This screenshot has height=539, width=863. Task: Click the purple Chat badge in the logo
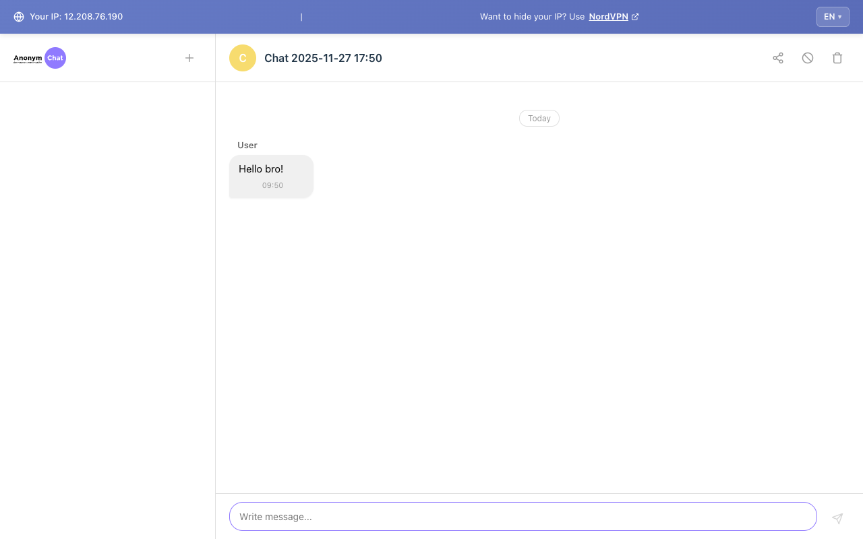[x=55, y=58]
